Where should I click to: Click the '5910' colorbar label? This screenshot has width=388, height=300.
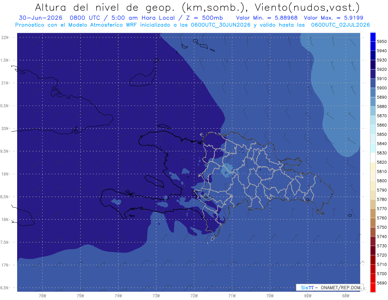(382, 79)
